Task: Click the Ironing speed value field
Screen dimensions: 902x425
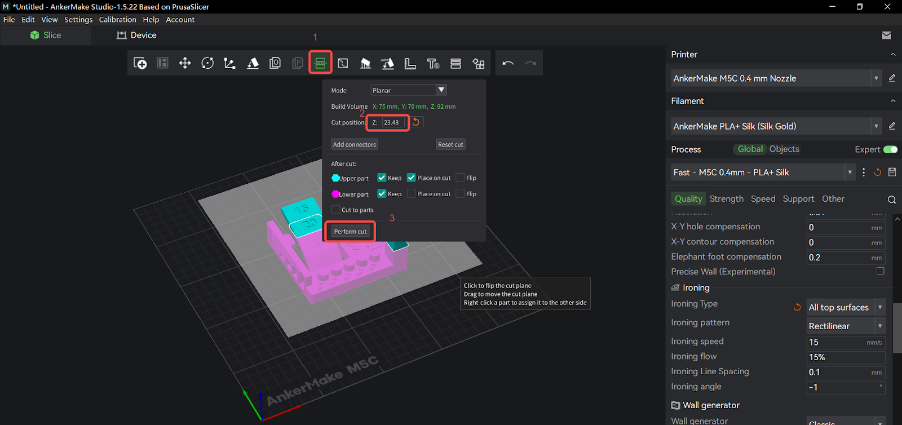Action: click(x=846, y=342)
